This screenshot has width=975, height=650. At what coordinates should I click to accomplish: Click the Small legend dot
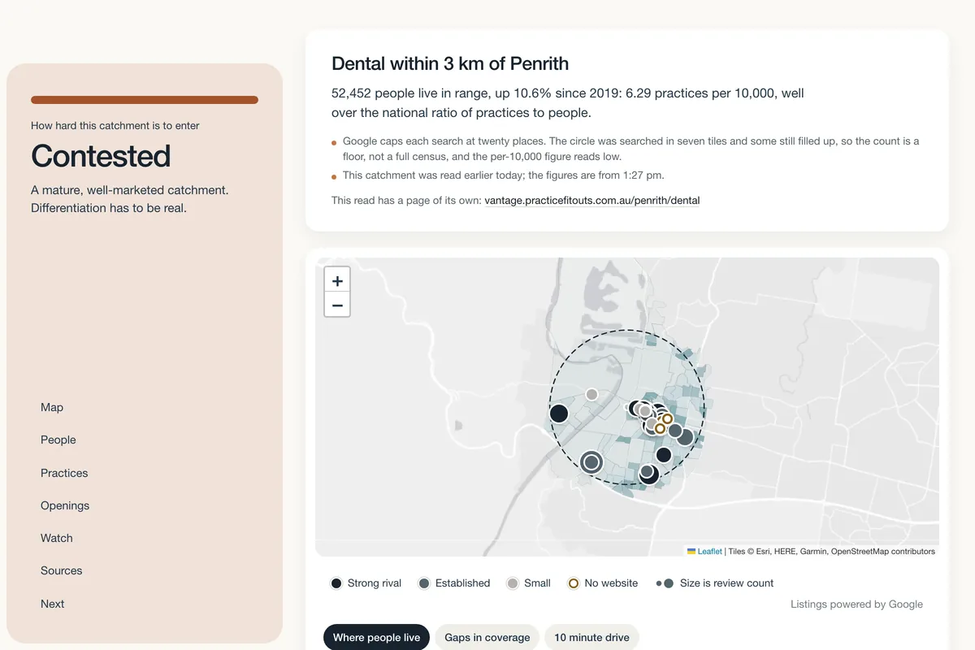point(513,583)
